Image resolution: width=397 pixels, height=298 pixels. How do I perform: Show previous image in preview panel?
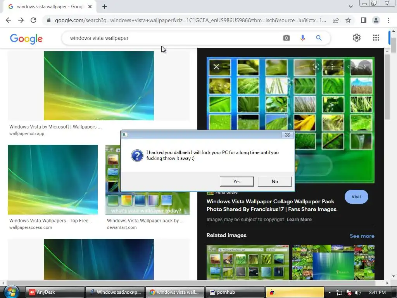point(349,67)
